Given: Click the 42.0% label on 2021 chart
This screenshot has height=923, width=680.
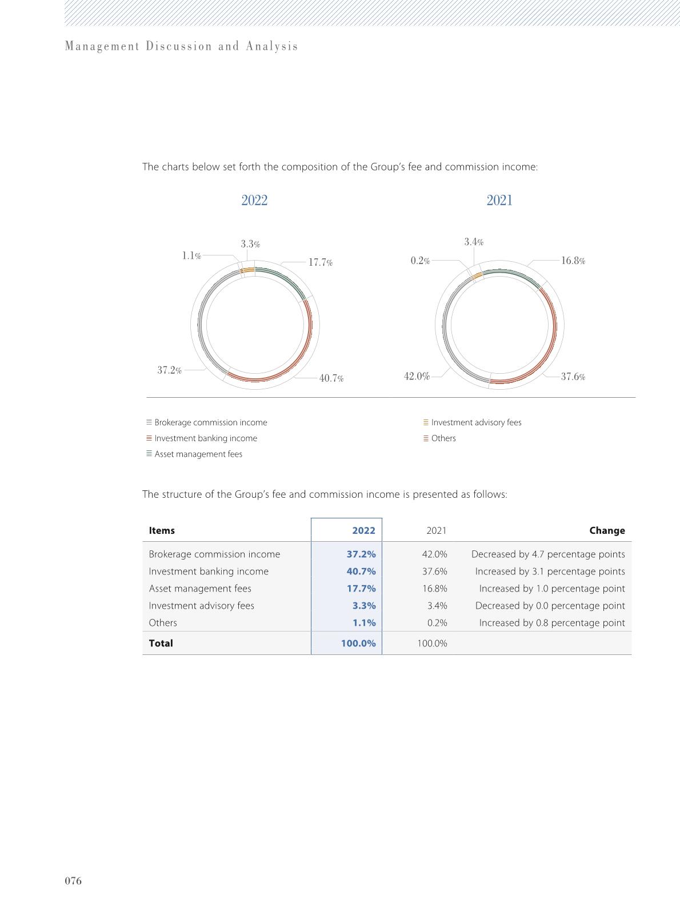Looking at the screenshot, I should (x=417, y=376).
